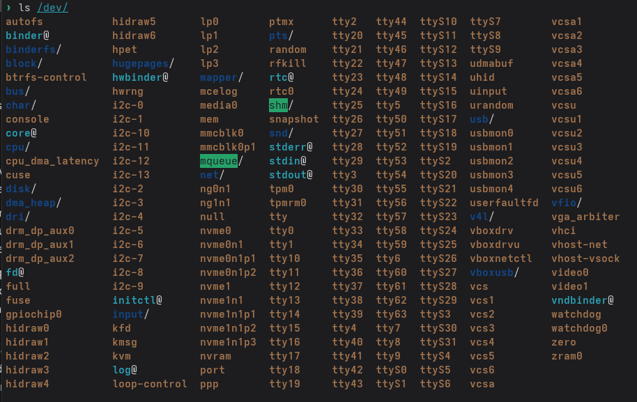Click the gpiochip0 entry
The image size is (637, 402).
[33, 314]
